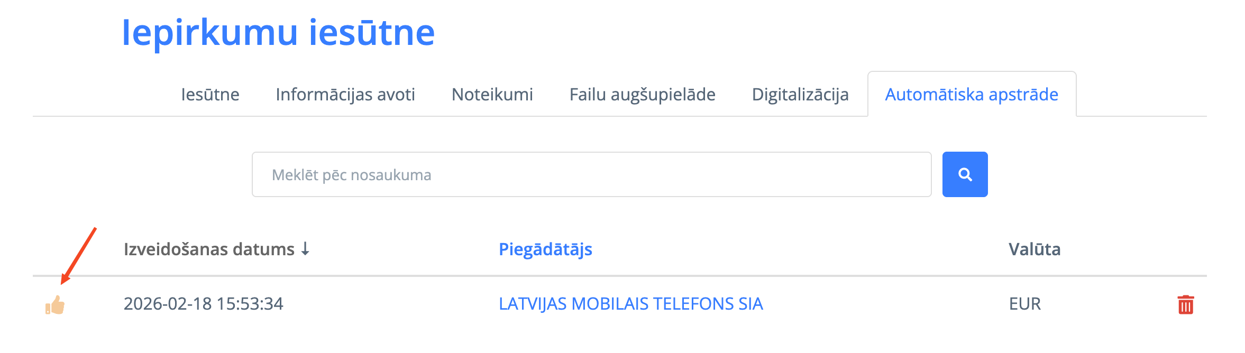1245x353 pixels.
Task: Open the Informācijas avoti tab
Action: coord(345,95)
